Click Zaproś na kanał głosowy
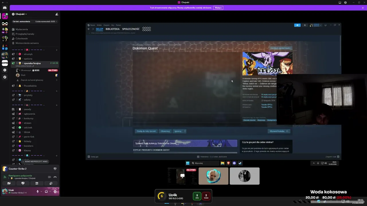 [37, 80]
